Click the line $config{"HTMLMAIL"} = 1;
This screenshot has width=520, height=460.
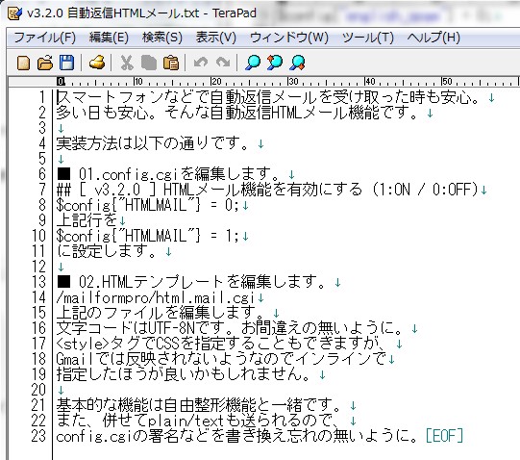[148, 236]
